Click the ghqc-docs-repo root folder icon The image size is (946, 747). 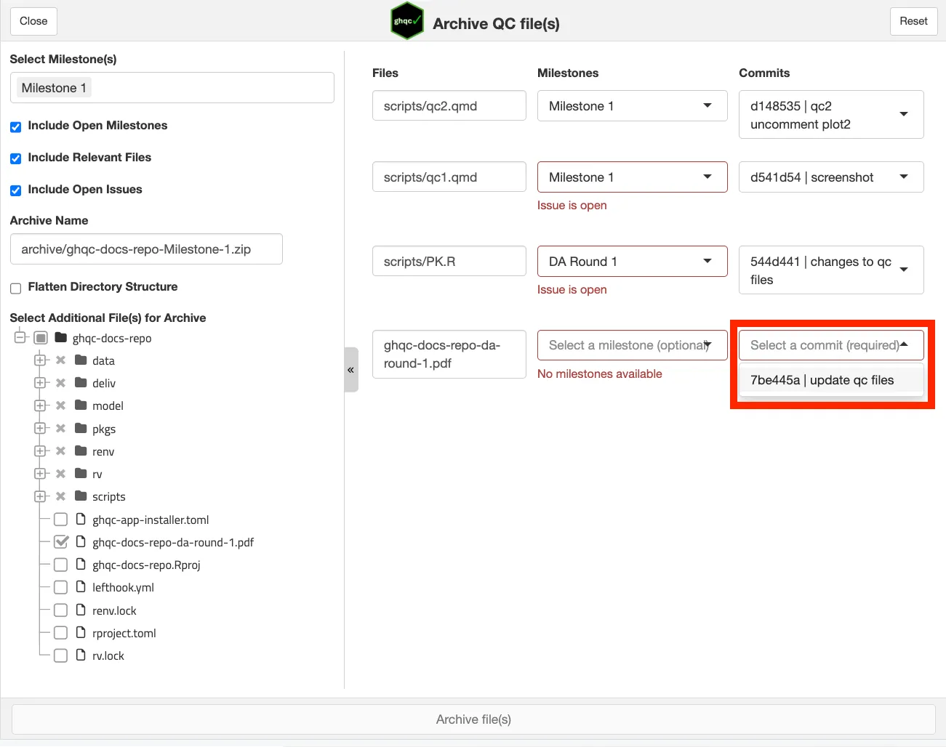coord(61,338)
